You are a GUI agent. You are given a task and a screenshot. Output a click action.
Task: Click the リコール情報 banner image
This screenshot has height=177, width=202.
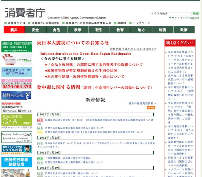point(17,59)
